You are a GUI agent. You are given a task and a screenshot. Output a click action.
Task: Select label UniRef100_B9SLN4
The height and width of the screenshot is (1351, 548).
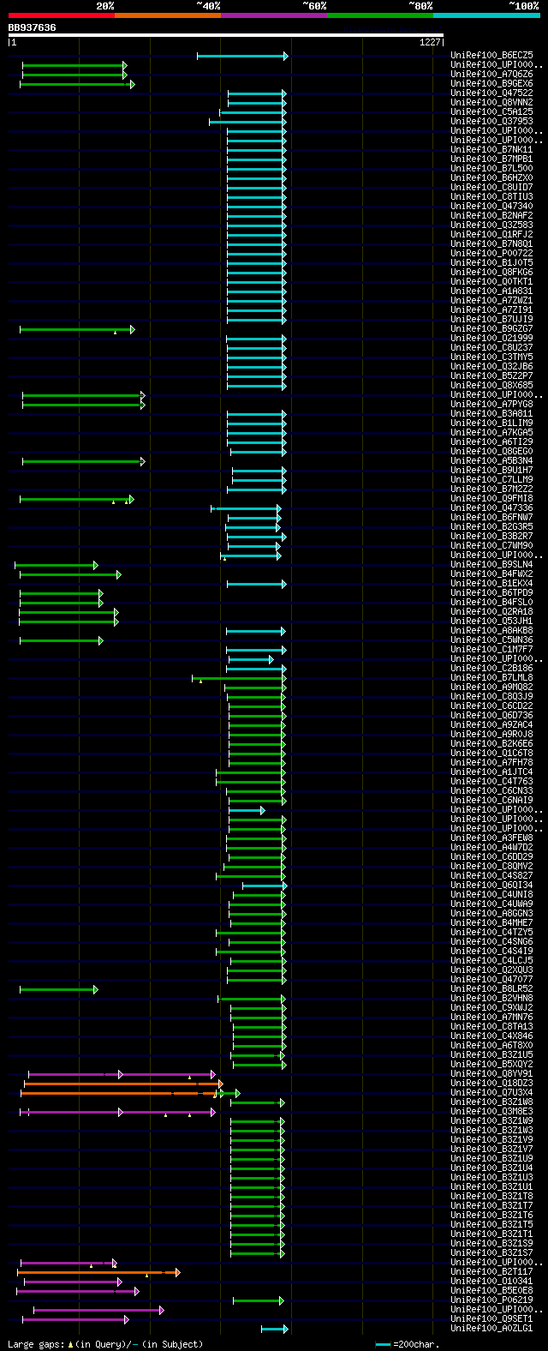coord(491,565)
